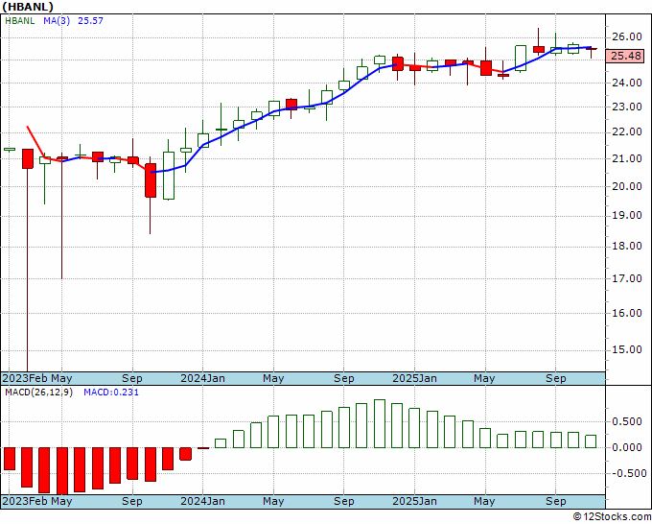This screenshot has height=524, width=652.
Task: Open the 12Stocks.com copyright link
Action: (612, 517)
